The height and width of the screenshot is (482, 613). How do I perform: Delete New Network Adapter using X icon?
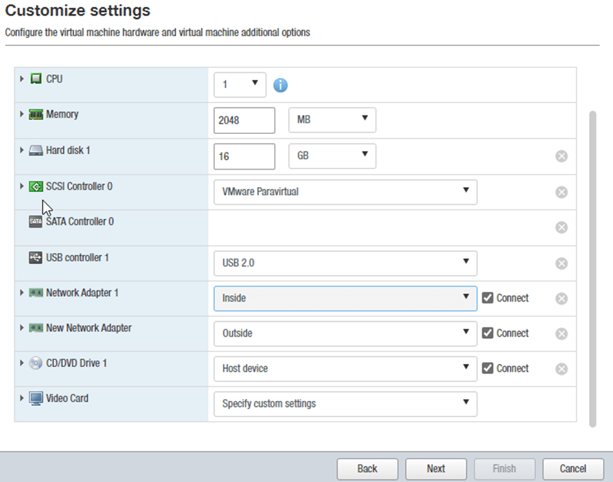coord(561,334)
